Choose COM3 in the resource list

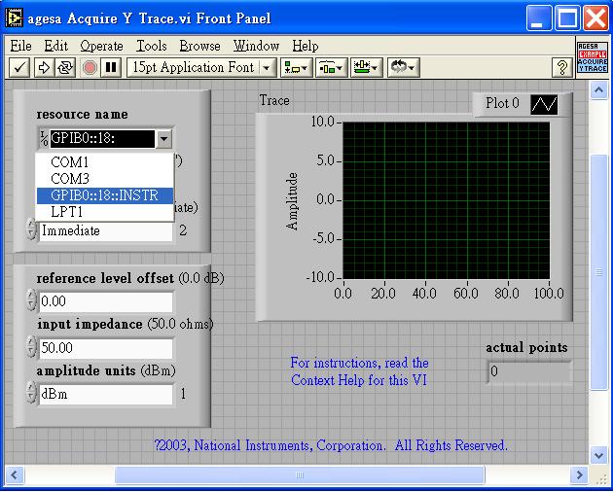[69, 179]
